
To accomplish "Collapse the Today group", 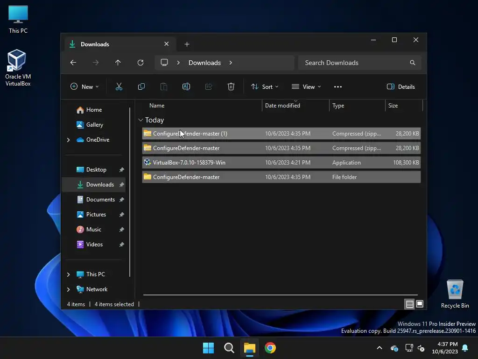I will click(x=141, y=120).
